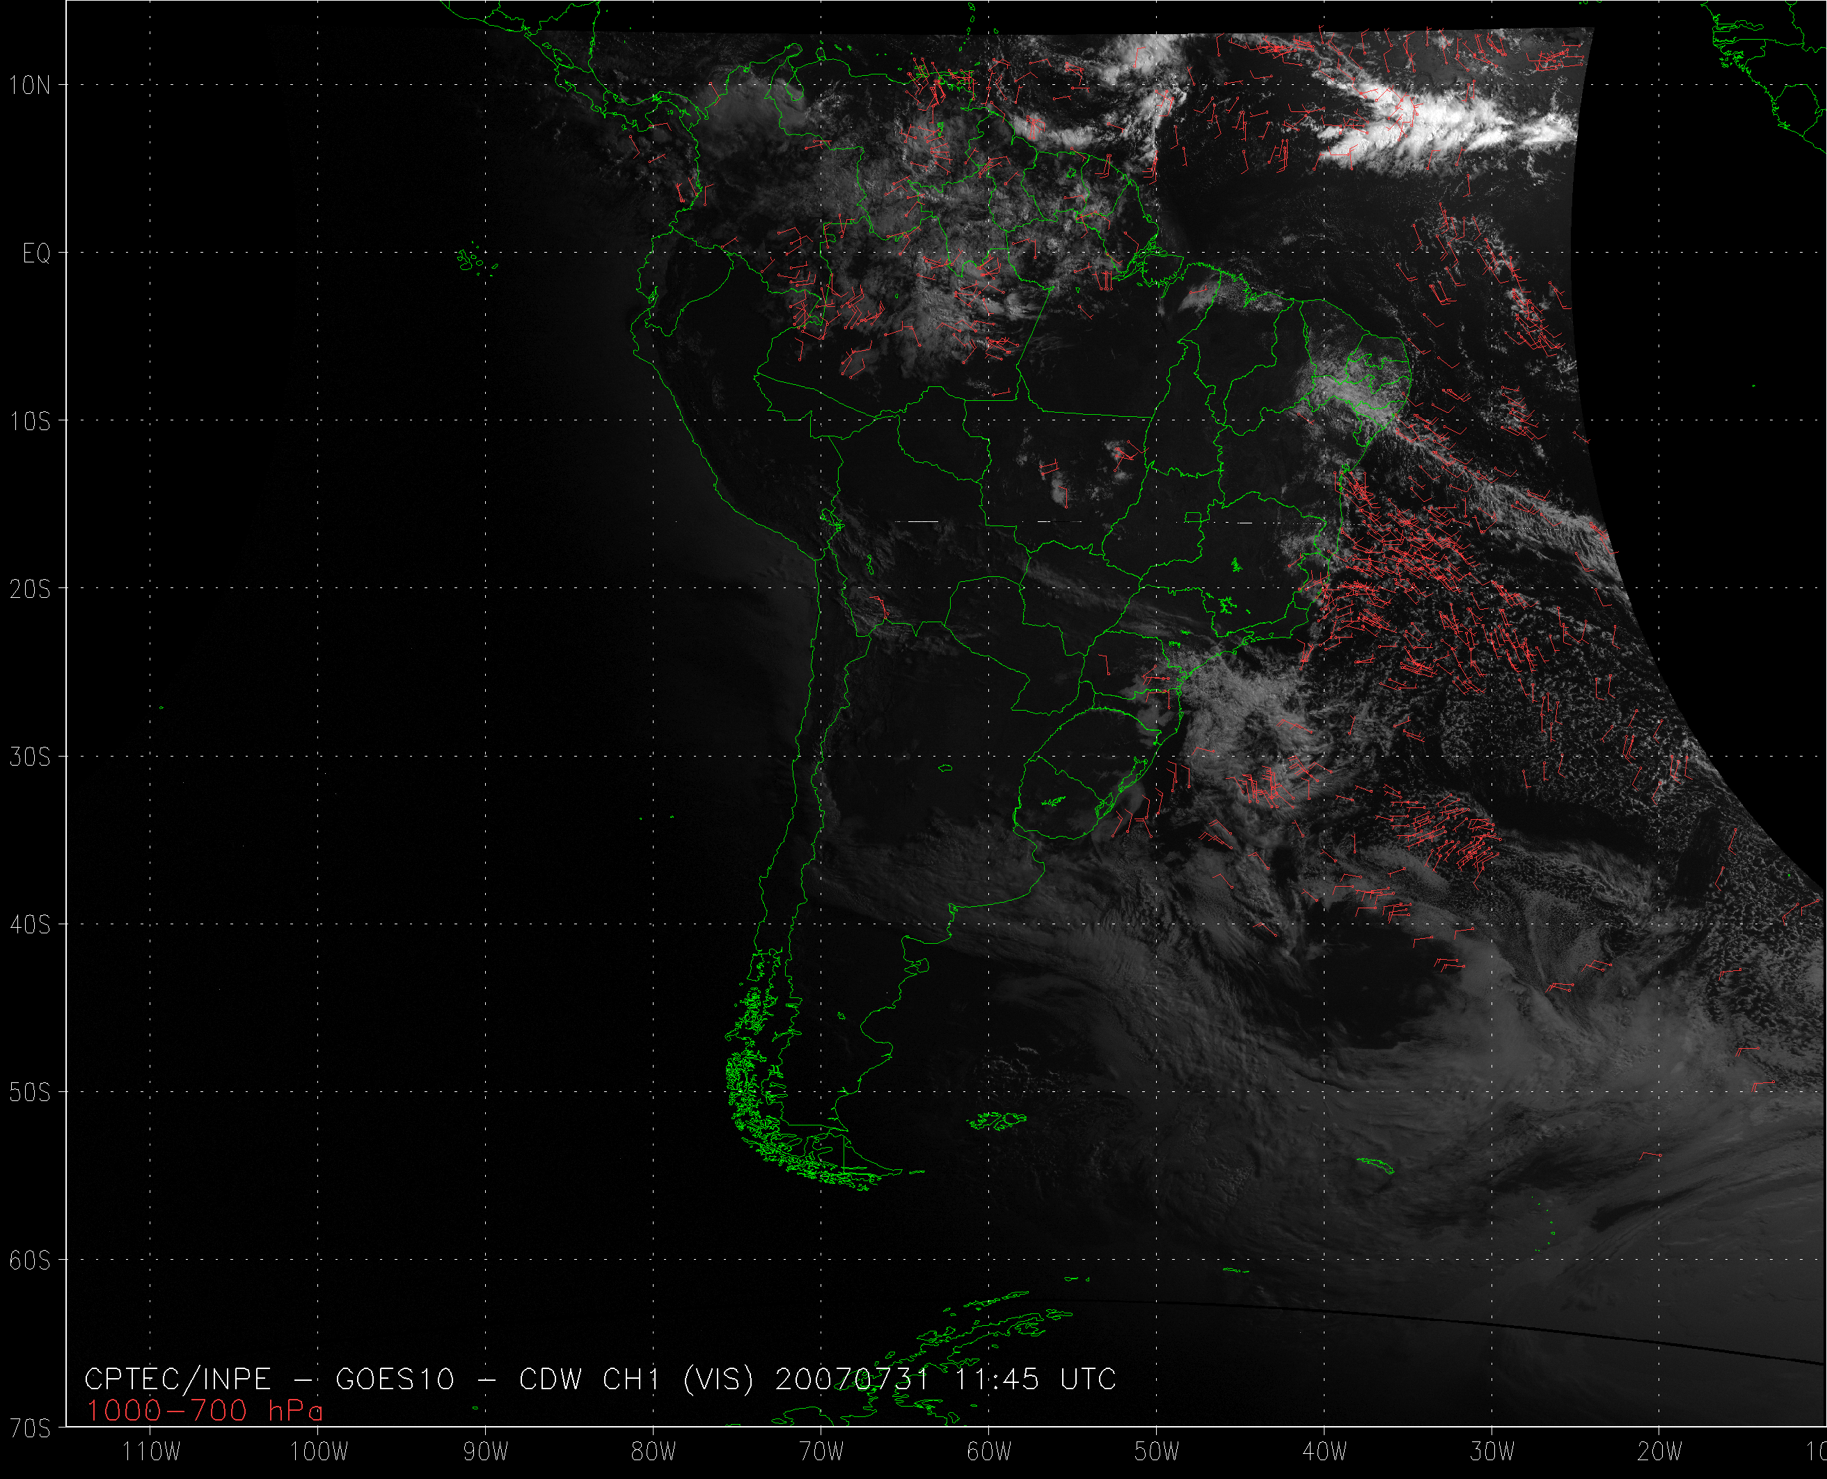Click the CPTEC/INPE title text

coord(177,1379)
